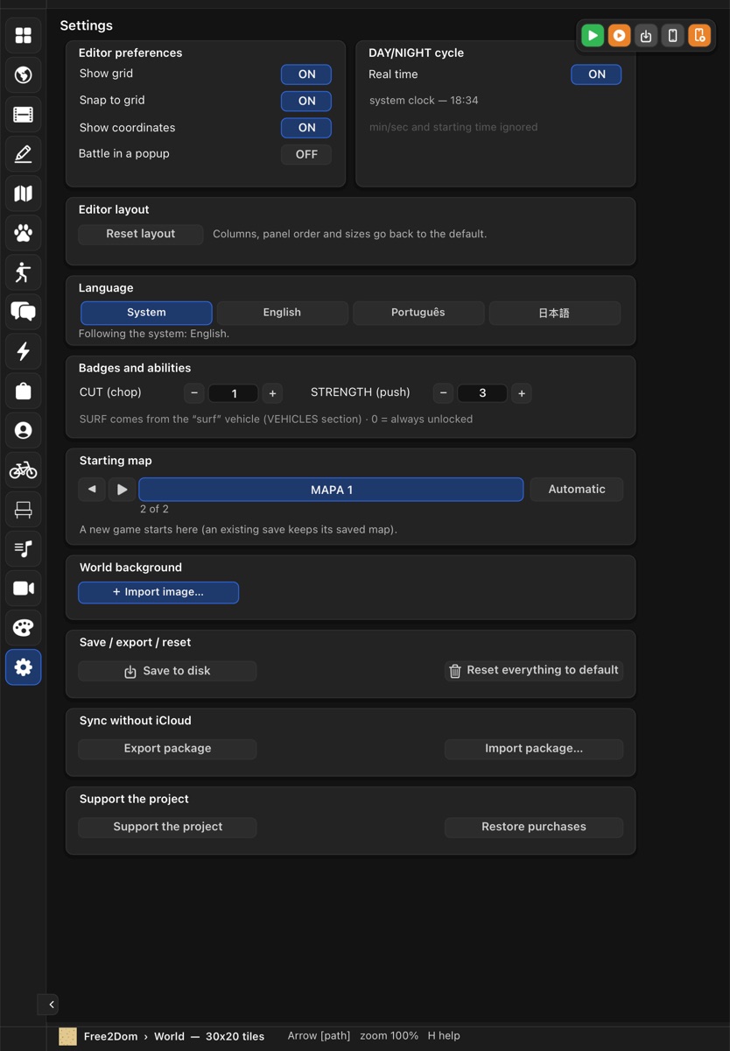Open the bag items section
This screenshot has width=730, height=1051.
[x=24, y=391]
